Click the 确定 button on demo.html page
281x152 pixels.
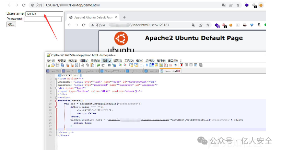(11, 24)
